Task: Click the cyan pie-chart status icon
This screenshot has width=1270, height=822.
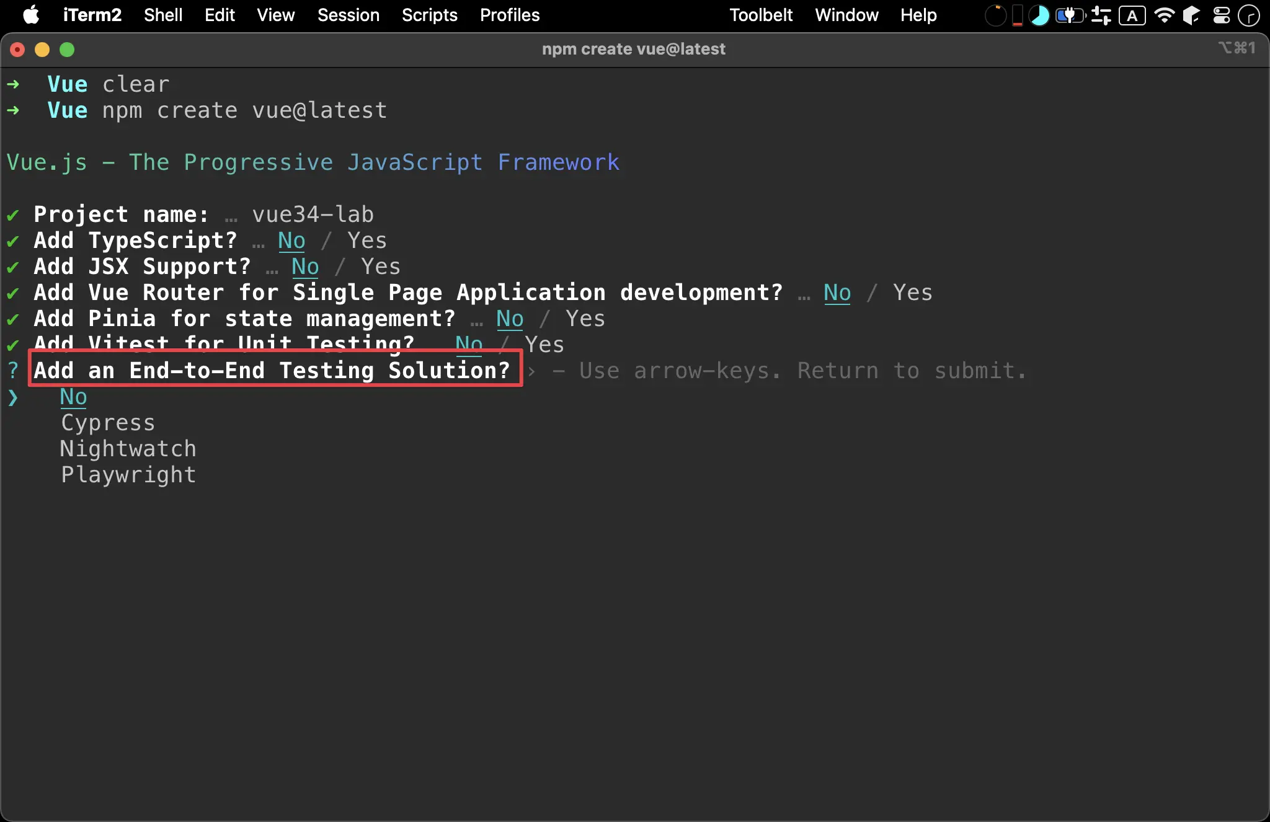Action: [x=1039, y=15]
